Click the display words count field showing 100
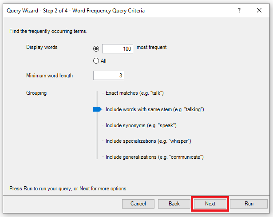273x217 pixels. click(118, 48)
